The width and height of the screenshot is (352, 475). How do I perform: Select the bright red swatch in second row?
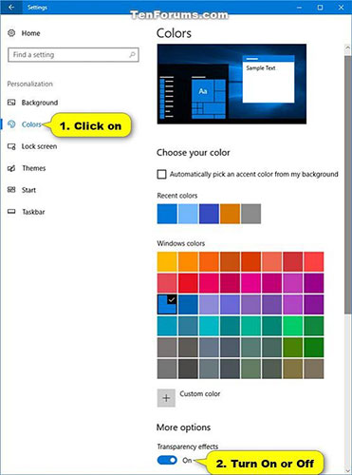coord(188,283)
